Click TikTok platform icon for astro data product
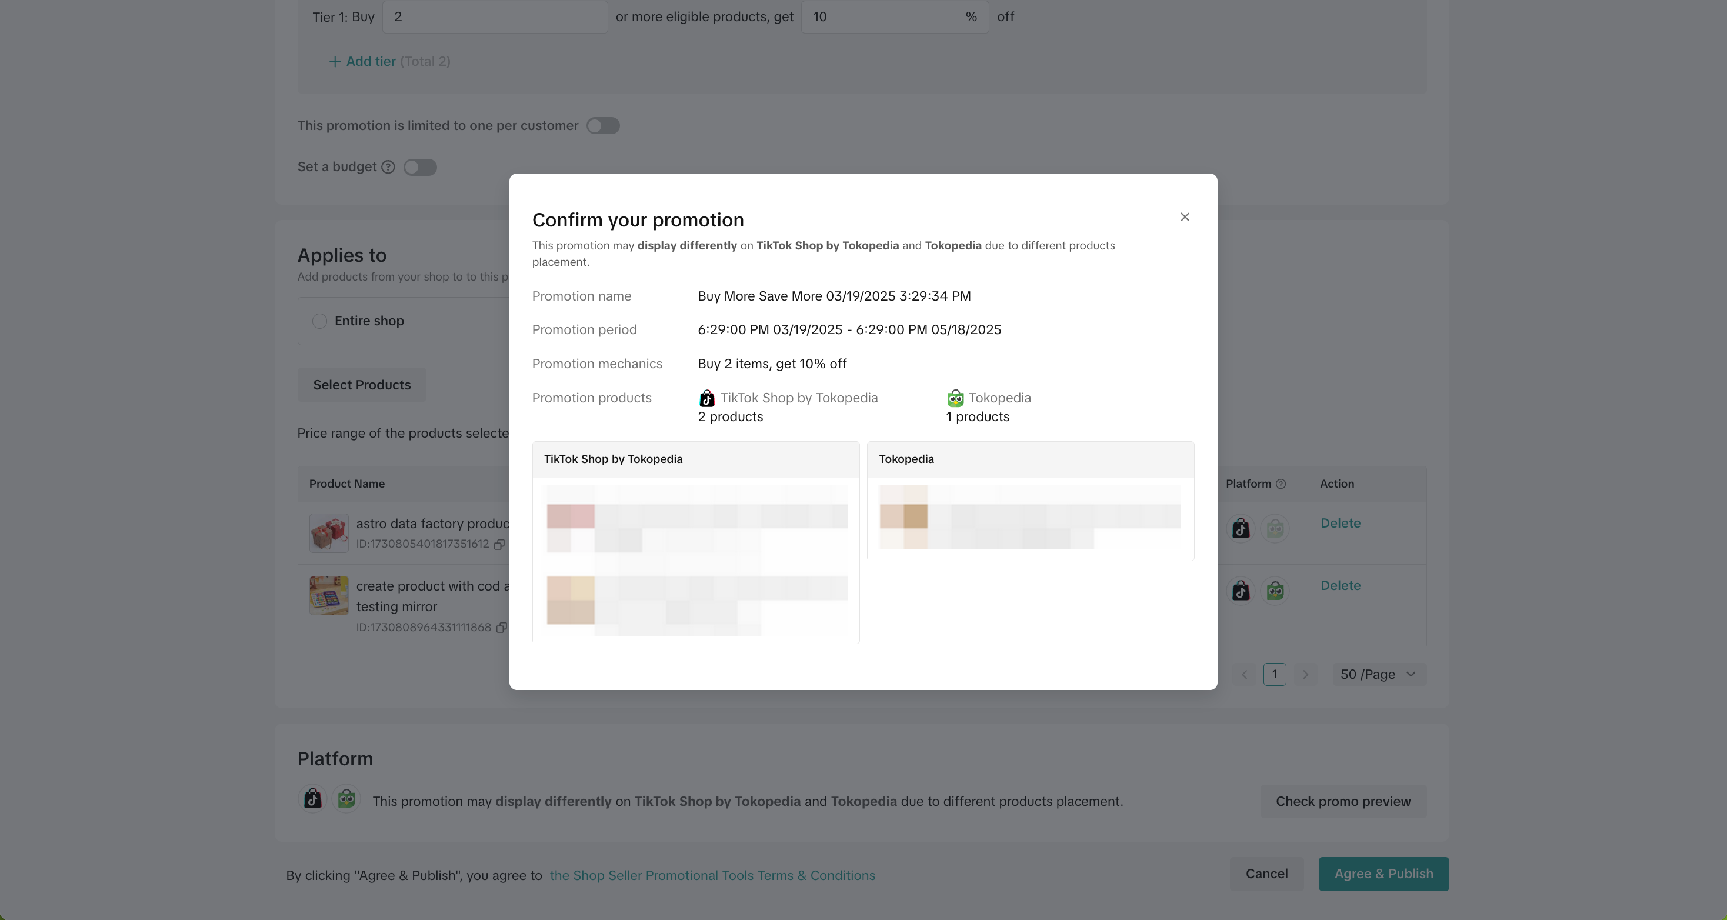Viewport: 1727px width, 920px height. tap(1241, 528)
